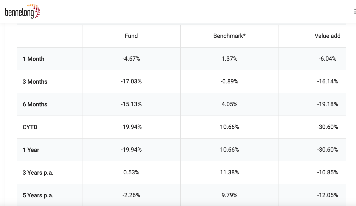356x206 pixels.
Task: Click the 6 Months benchmark value 4.05%
Action: click(229, 104)
